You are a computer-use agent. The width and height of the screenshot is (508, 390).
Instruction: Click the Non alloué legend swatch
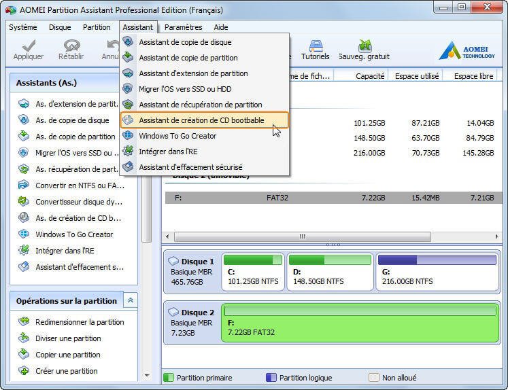(374, 377)
